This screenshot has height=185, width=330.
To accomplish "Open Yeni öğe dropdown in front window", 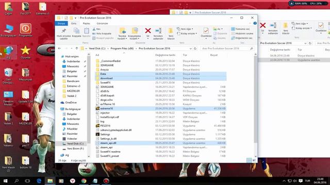I will pos(185,29).
